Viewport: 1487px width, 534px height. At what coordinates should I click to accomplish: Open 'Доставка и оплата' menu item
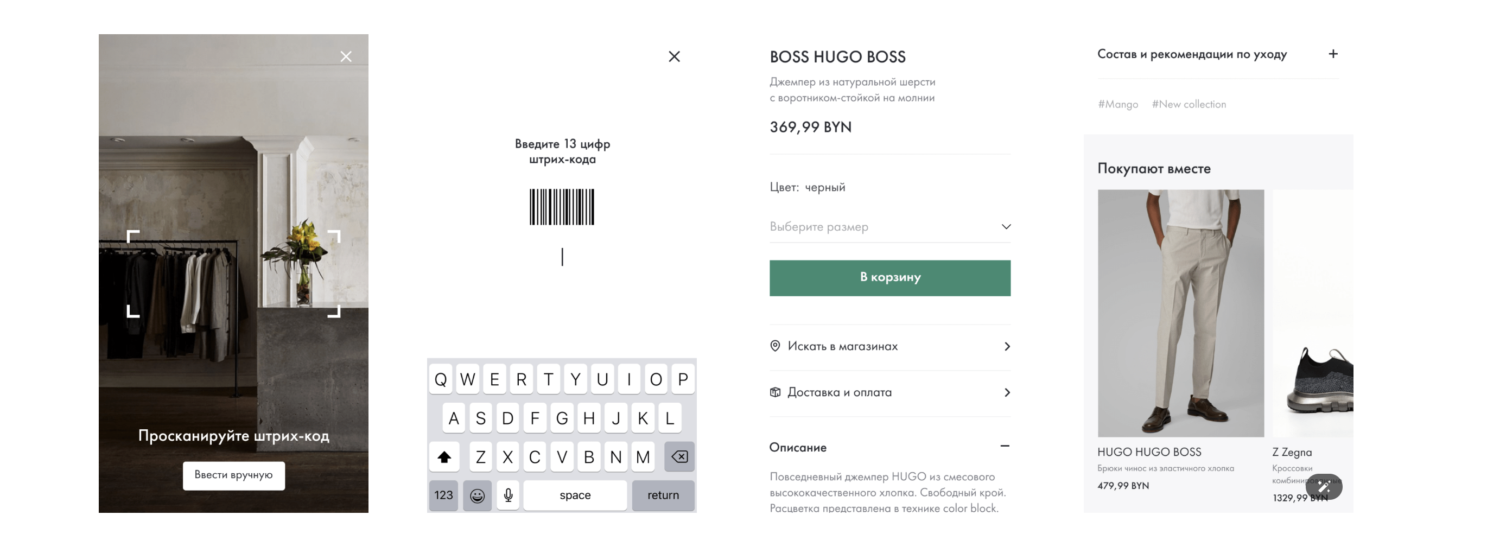(x=889, y=392)
